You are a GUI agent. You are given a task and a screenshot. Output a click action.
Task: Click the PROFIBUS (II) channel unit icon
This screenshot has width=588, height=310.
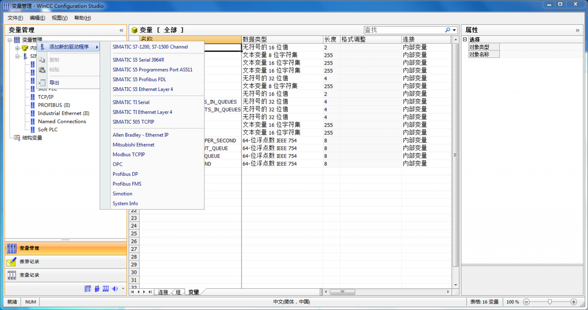pos(33,105)
